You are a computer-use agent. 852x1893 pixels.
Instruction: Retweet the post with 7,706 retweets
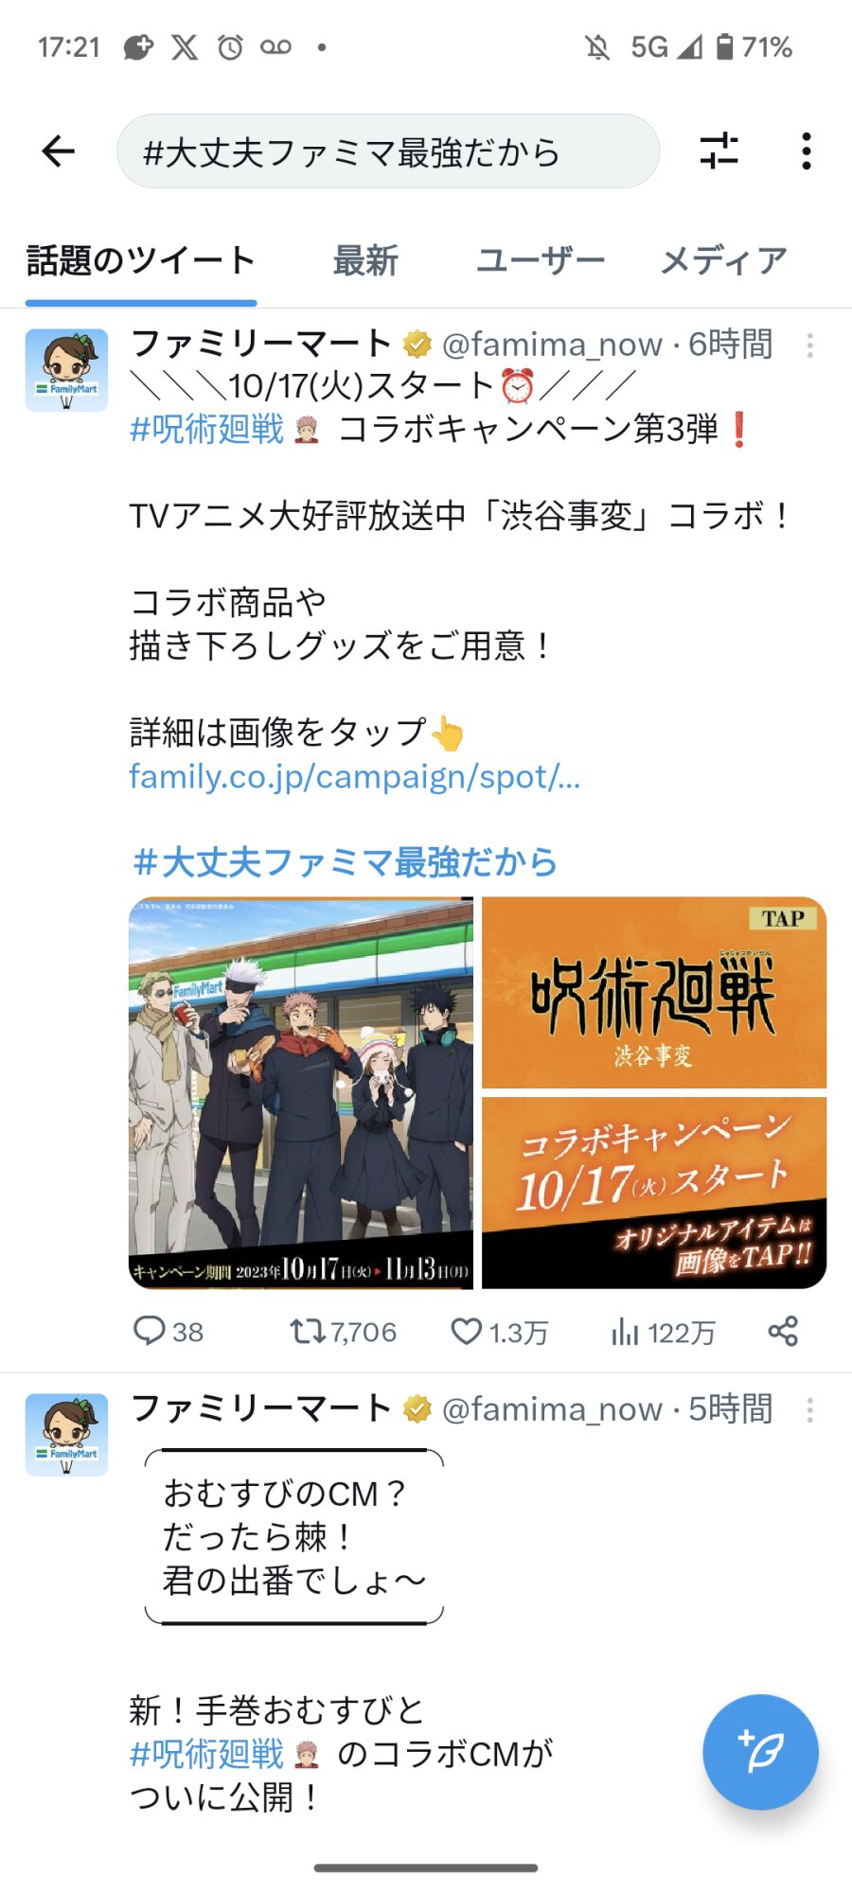(x=307, y=1332)
